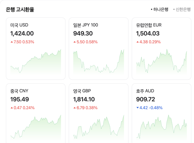Click the EUR red up-arrow icon
The image size is (194, 143).
tap(138, 42)
